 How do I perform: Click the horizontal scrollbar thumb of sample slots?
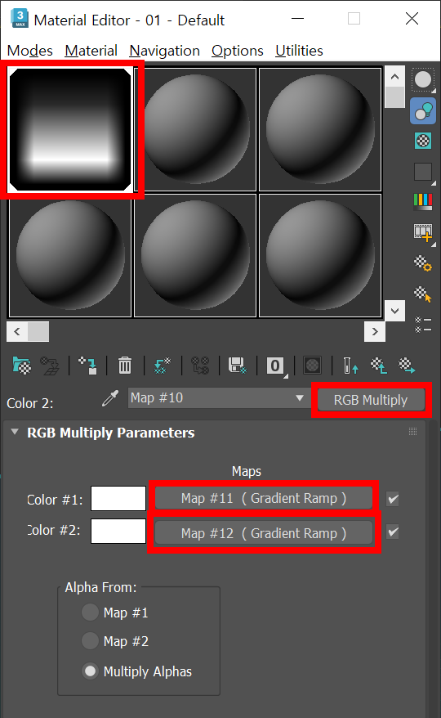[38, 331]
